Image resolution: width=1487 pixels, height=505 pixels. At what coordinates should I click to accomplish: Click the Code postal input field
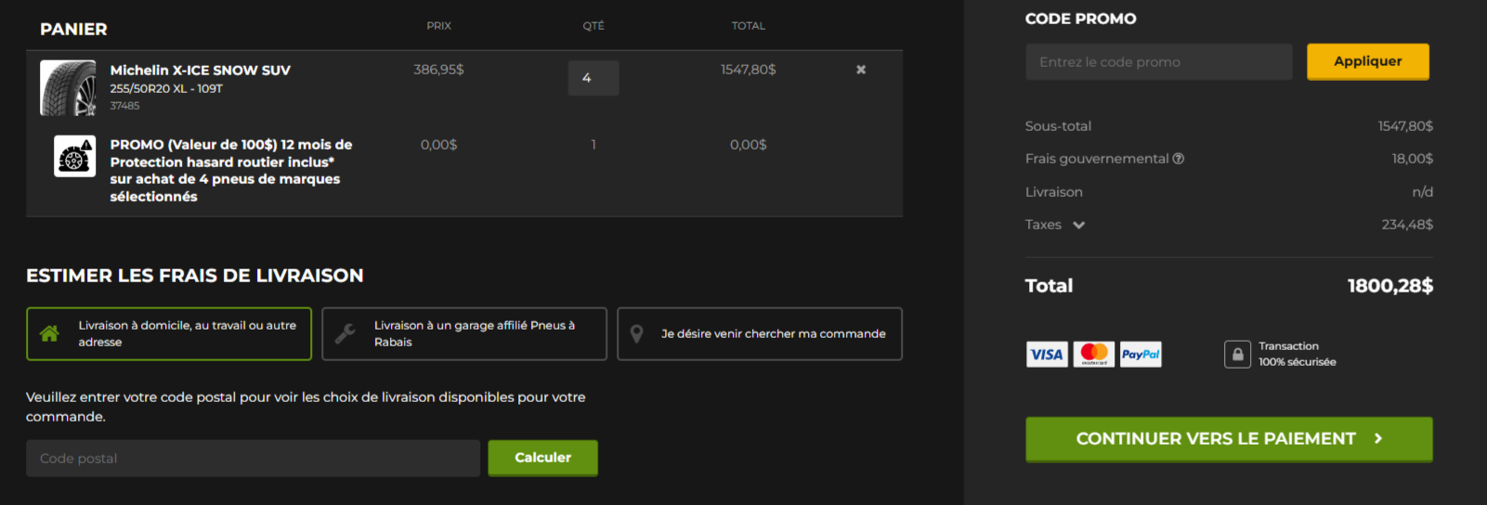pos(253,459)
